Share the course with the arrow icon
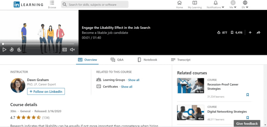Screen dimensions: 267x127 259,33
